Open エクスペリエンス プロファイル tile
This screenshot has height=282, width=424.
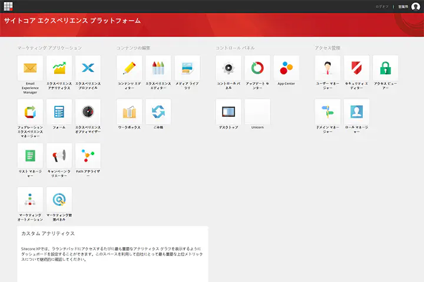[x=88, y=68]
